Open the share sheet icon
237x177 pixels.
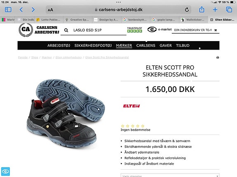click(x=202, y=9)
